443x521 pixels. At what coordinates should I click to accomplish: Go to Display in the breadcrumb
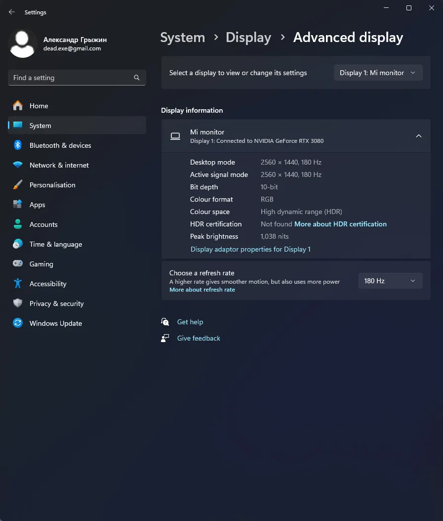click(x=248, y=38)
